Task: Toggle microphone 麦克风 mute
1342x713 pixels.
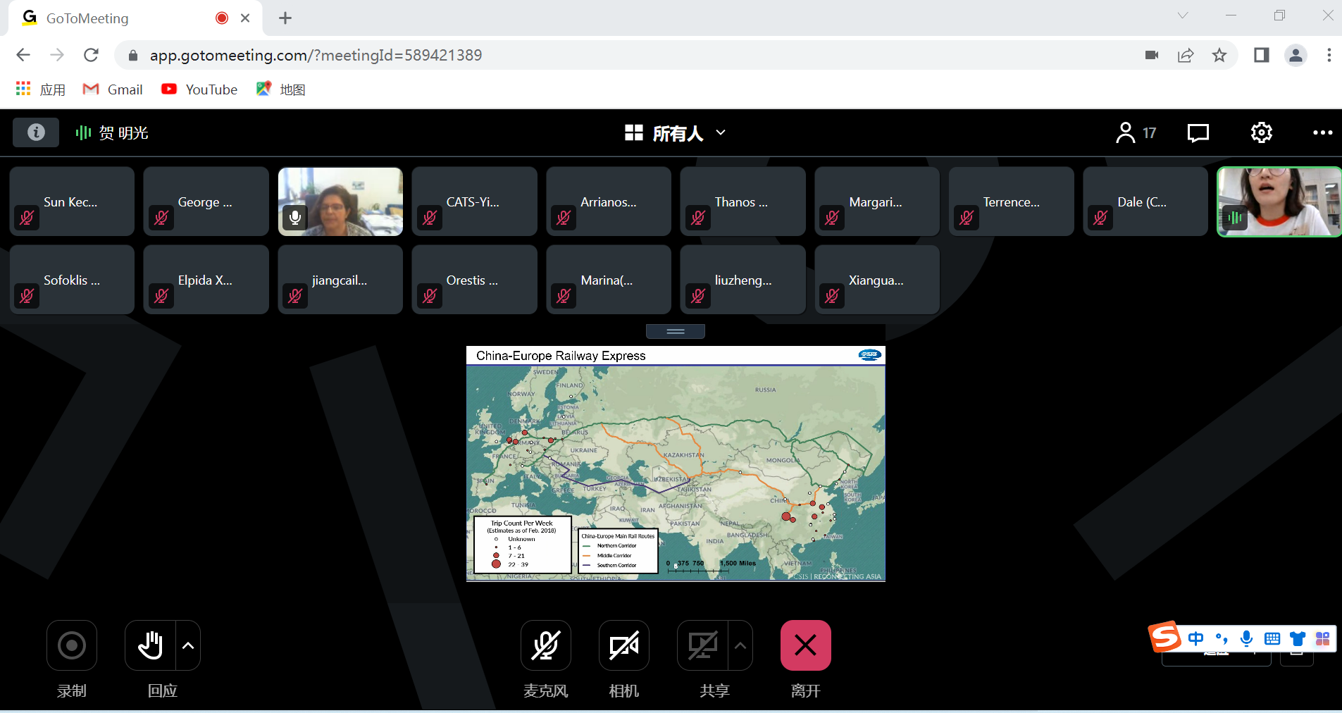Action: (x=546, y=645)
